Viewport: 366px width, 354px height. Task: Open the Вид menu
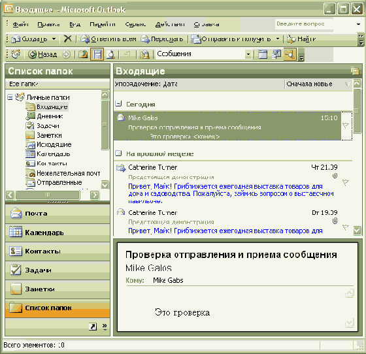(x=75, y=24)
